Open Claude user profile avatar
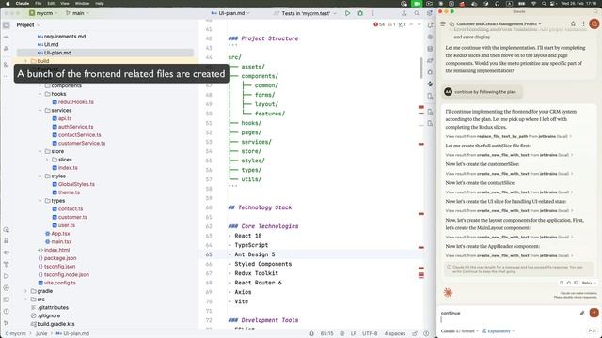 click(x=594, y=23)
